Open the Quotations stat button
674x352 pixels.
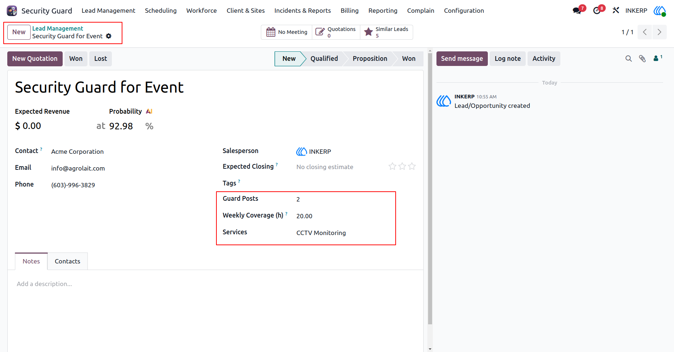pos(336,32)
